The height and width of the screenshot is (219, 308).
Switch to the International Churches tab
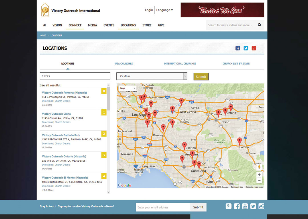click(180, 64)
